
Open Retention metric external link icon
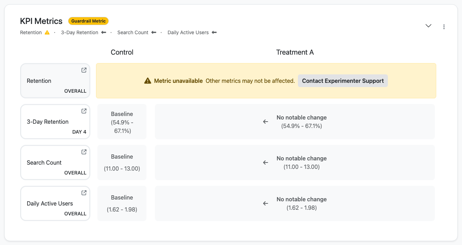point(84,70)
